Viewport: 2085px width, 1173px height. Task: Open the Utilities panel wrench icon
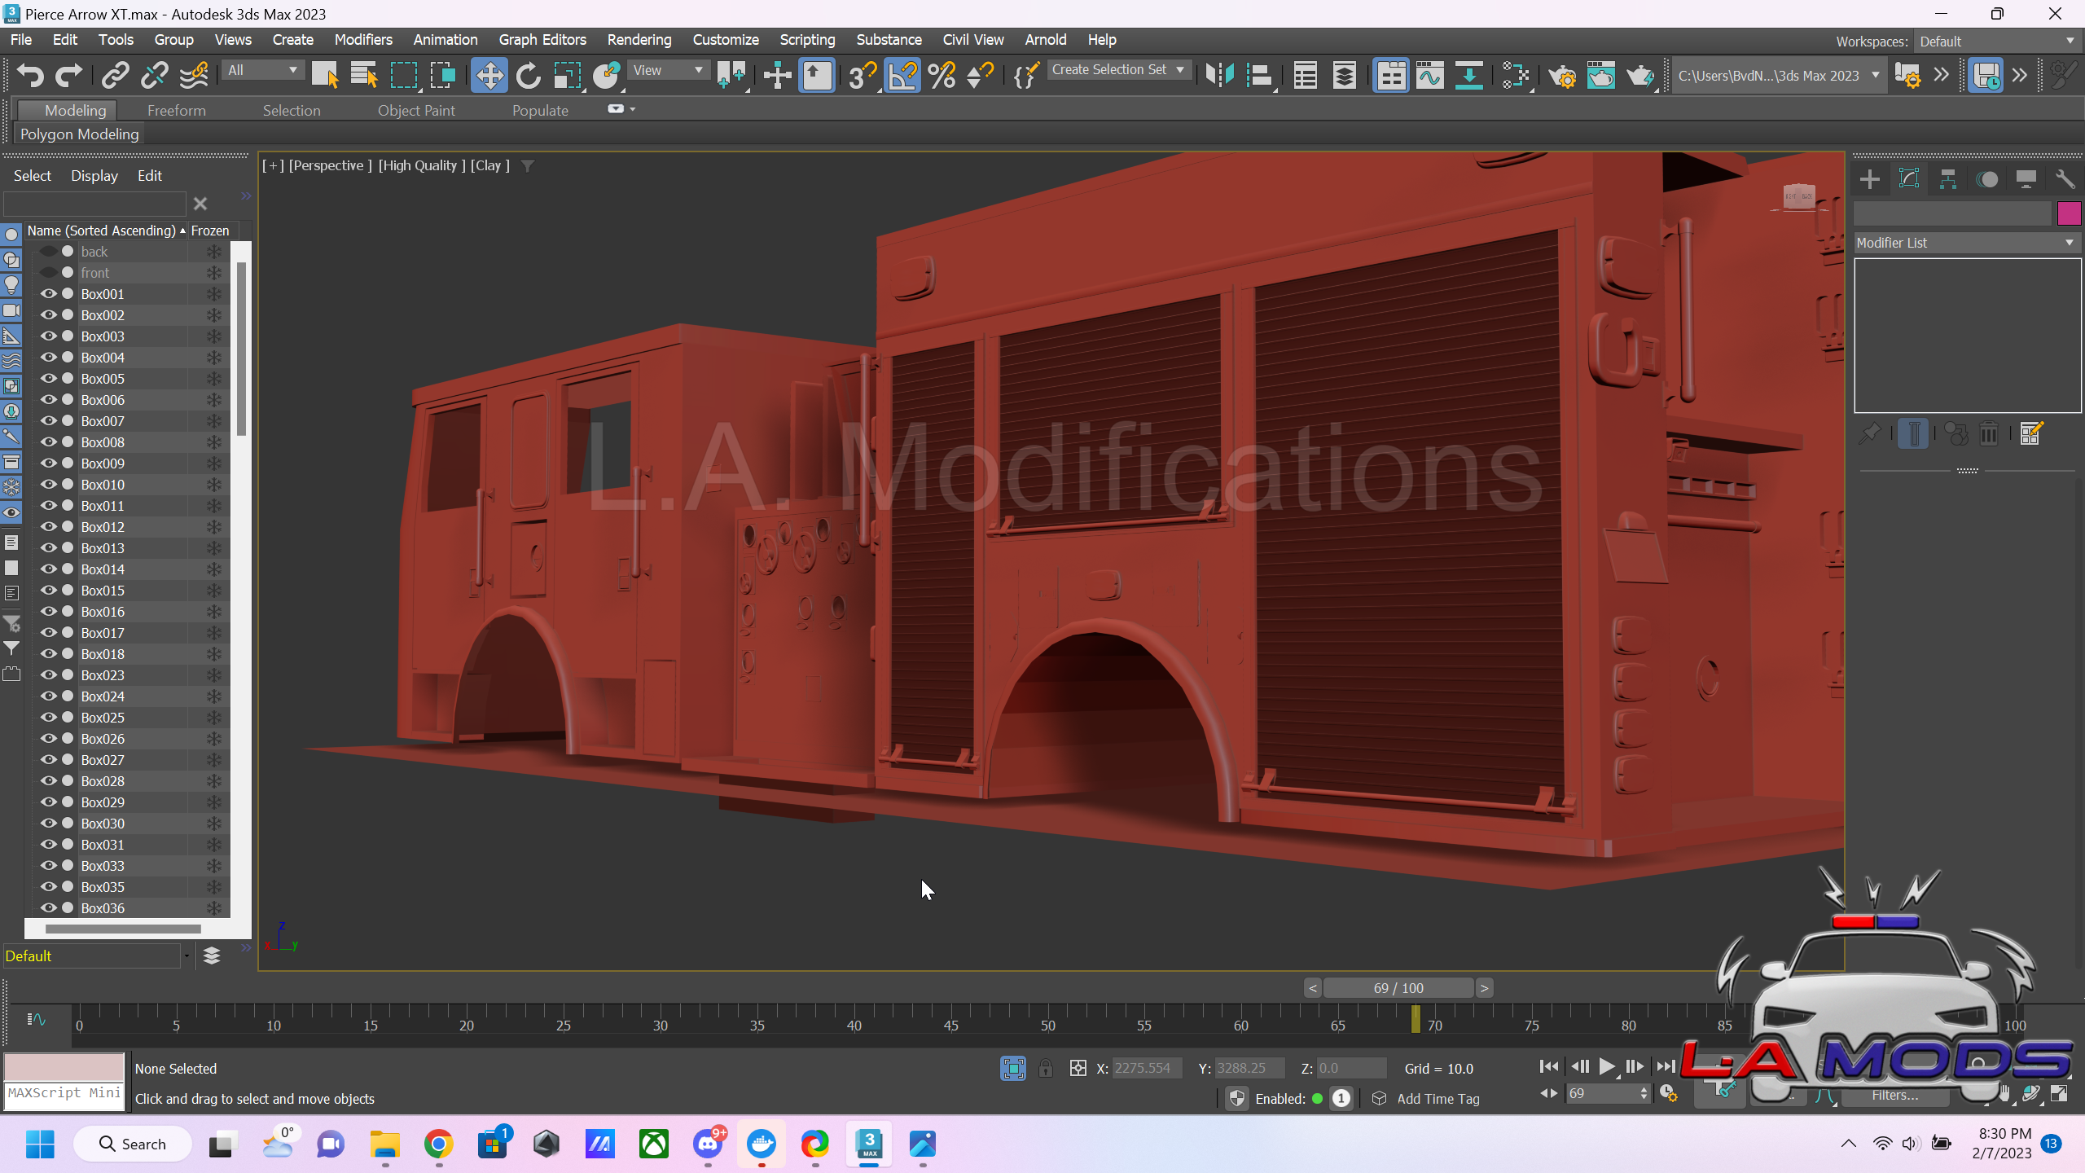click(x=2064, y=179)
